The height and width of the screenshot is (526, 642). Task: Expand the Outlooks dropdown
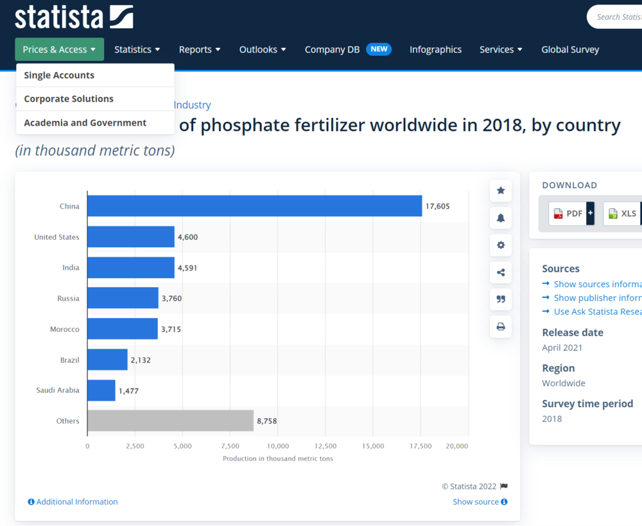point(263,49)
